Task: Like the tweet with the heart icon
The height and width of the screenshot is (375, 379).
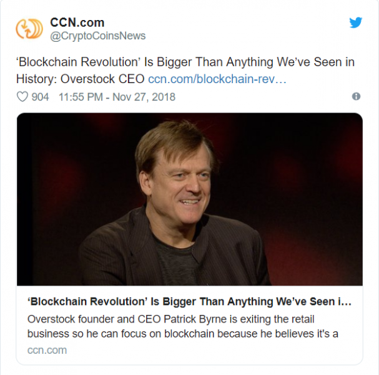Action: tap(22, 97)
